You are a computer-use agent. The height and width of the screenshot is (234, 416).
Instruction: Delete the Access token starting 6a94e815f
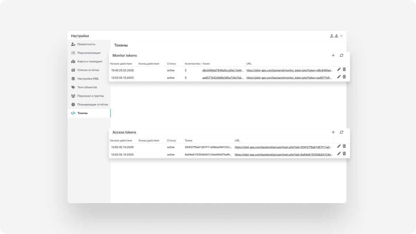pyautogui.click(x=344, y=154)
